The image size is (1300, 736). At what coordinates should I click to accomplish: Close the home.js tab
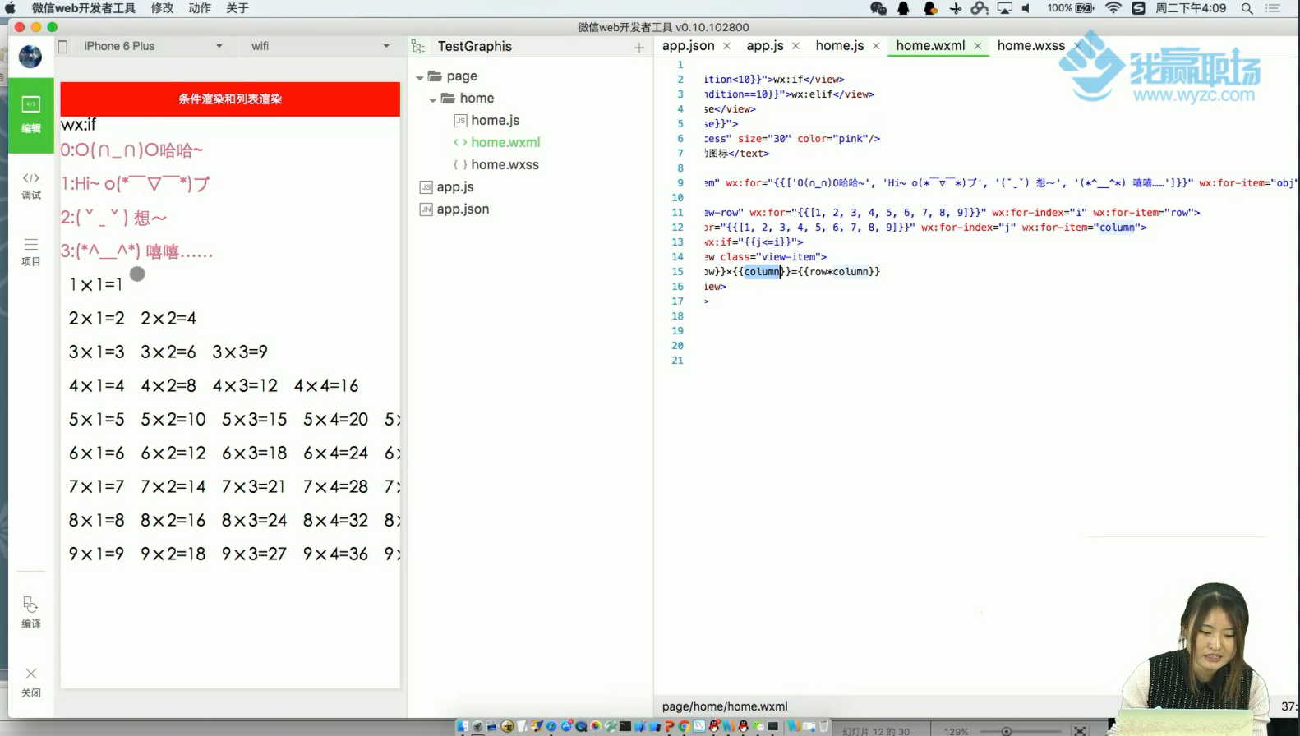point(876,46)
